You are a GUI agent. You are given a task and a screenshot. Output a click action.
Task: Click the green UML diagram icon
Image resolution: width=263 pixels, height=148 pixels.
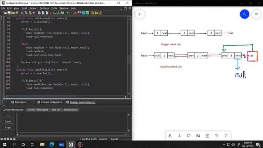[58, 13]
